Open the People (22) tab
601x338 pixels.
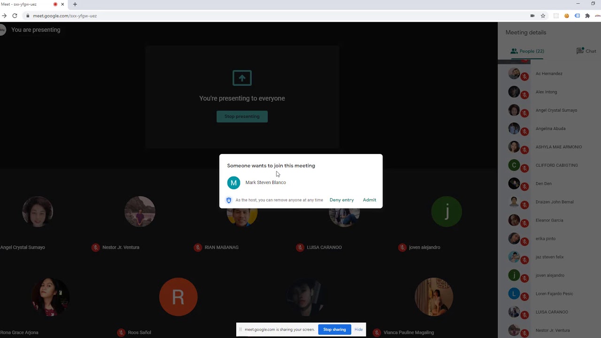[527, 51]
